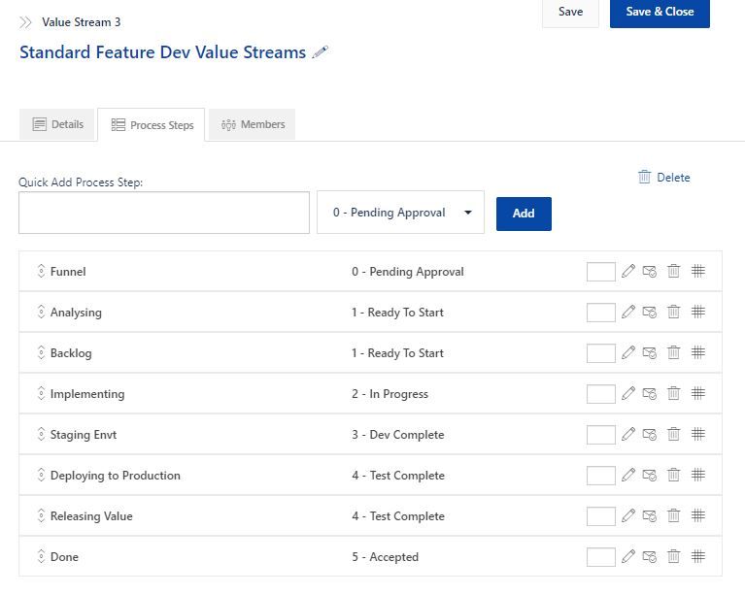745x595 pixels.
Task: Click the 2 - In Progress state text
Action: [x=389, y=394]
